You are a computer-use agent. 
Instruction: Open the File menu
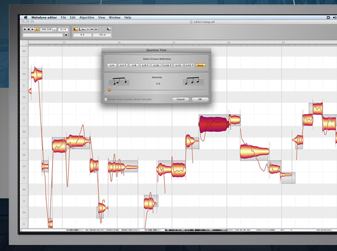63,17
